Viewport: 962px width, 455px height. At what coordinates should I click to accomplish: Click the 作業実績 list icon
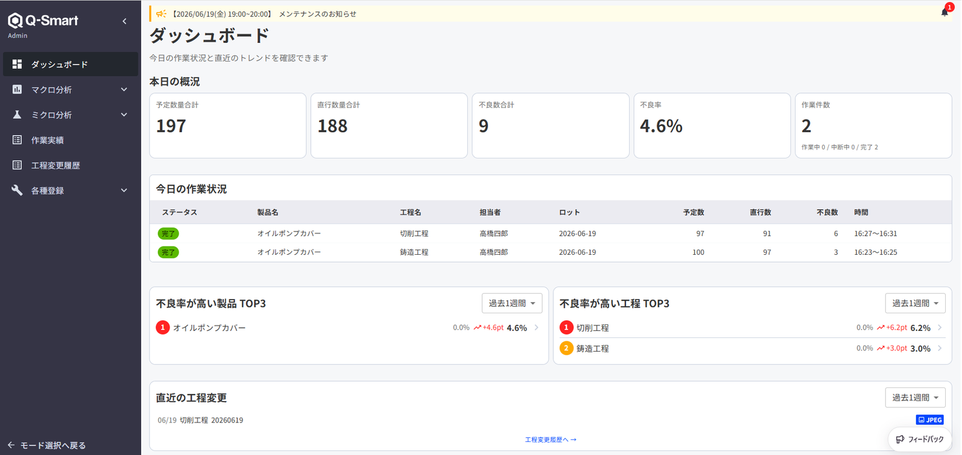18,140
